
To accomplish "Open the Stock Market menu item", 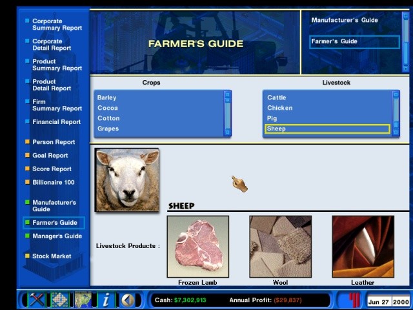I will click(52, 256).
